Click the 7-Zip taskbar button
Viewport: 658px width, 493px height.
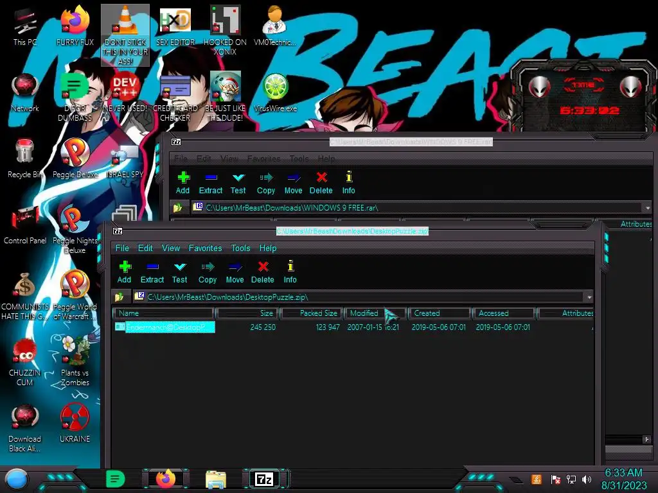point(265,479)
